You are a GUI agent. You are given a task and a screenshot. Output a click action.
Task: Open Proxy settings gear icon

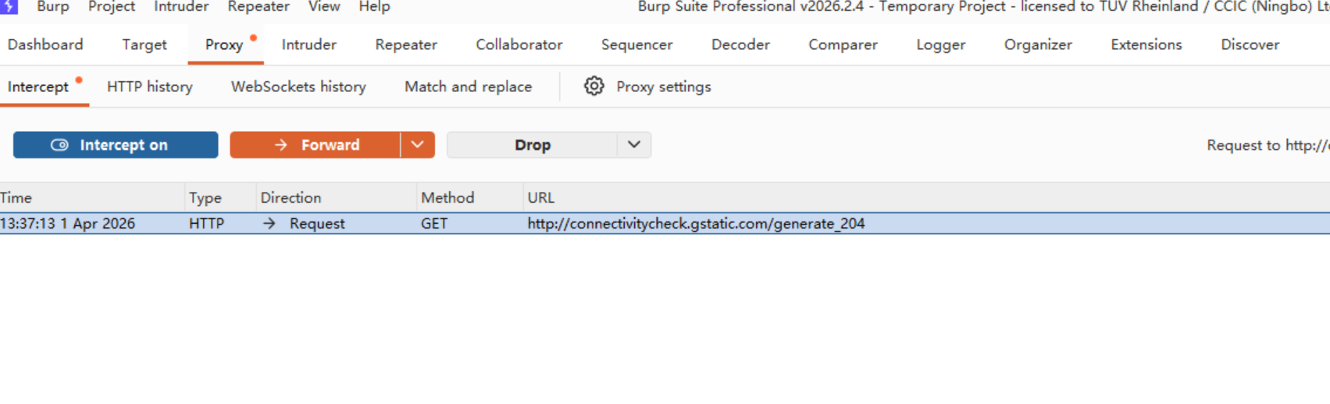[594, 86]
